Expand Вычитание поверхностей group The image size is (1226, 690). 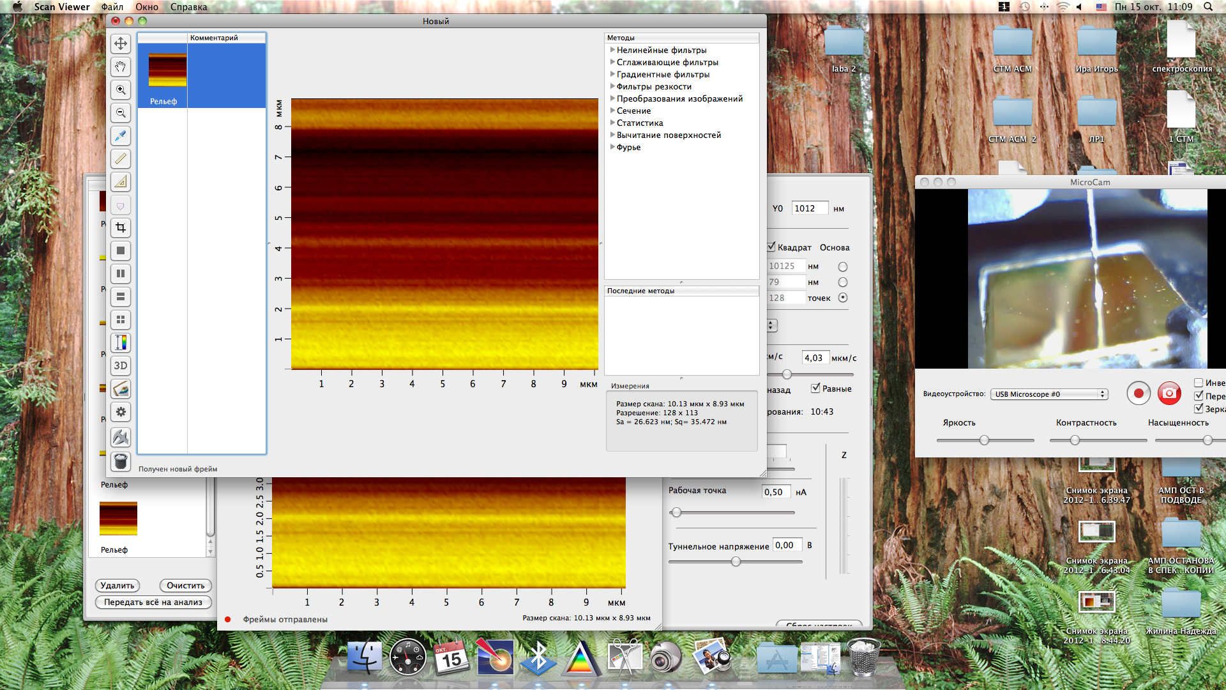click(x=612, y=135)
